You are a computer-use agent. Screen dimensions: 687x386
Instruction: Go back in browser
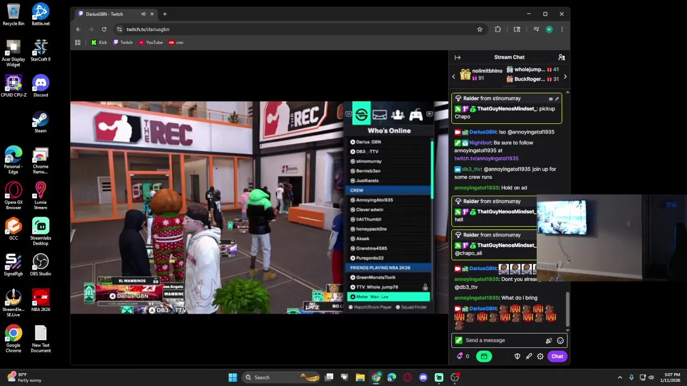tap(78, 29)
